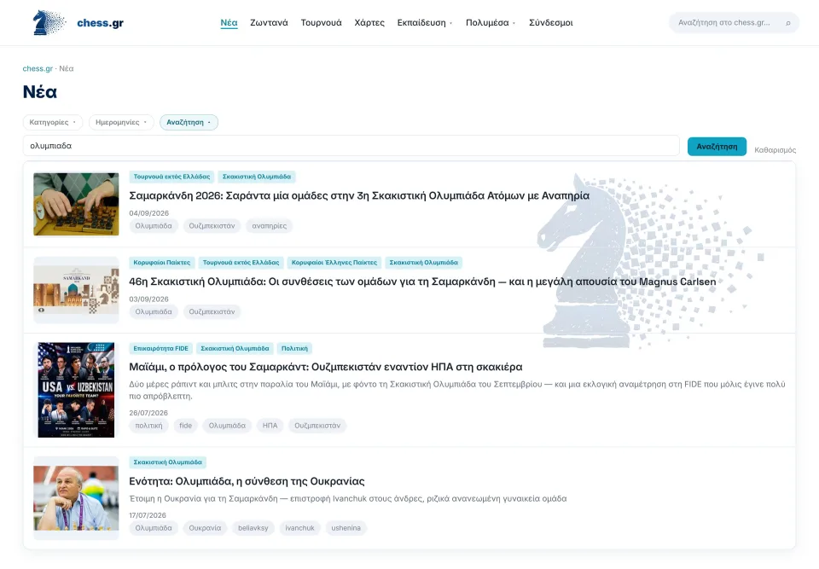Collapse the Αναζήτηση filter pill

pos(189,122)
